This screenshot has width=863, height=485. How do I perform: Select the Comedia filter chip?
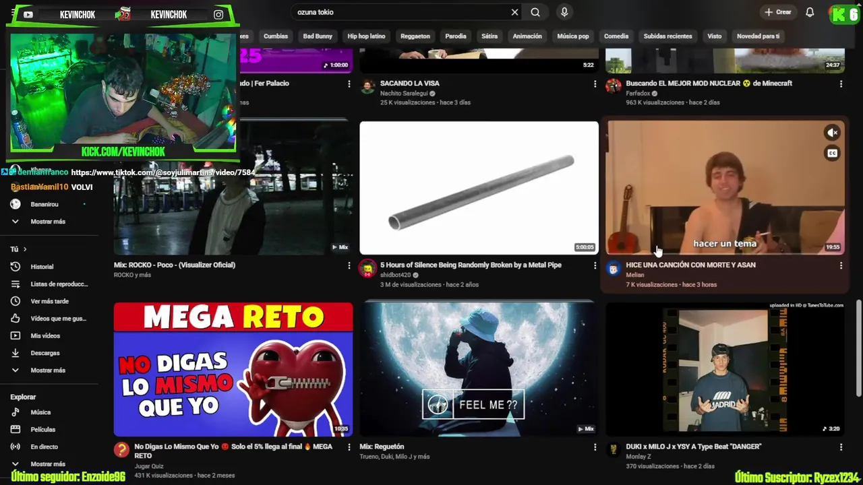616,36
